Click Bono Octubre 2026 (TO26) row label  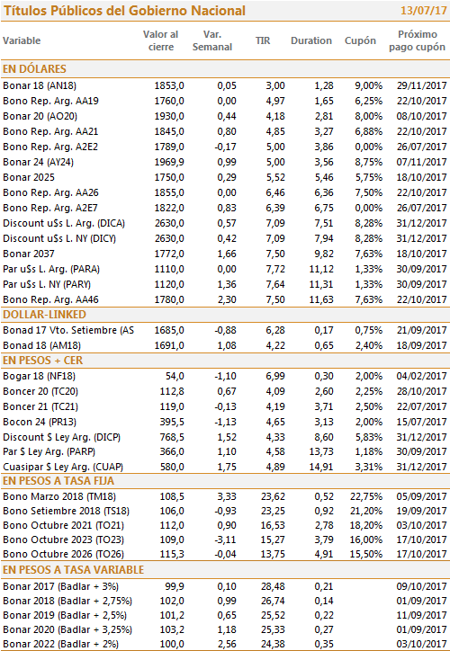[64, 554]
